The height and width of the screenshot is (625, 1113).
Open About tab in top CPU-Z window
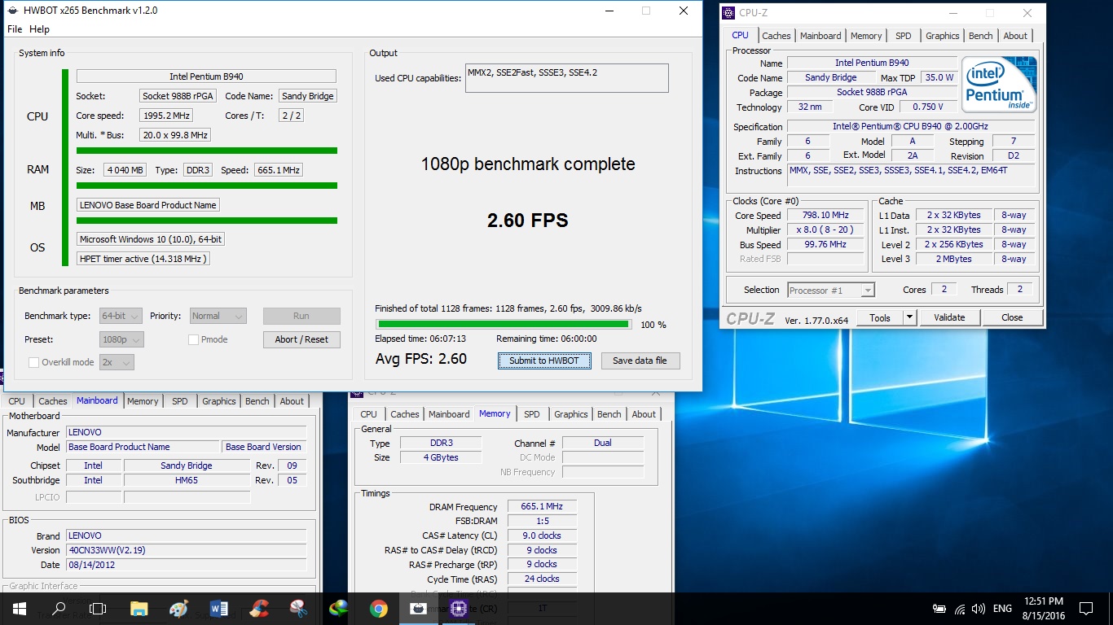point(1015,36)
